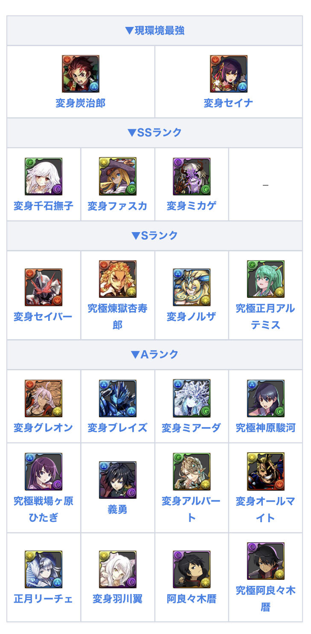Click the 変身炭治郎 character icon
Screen dimensions: 311x634
coord(81,74)
